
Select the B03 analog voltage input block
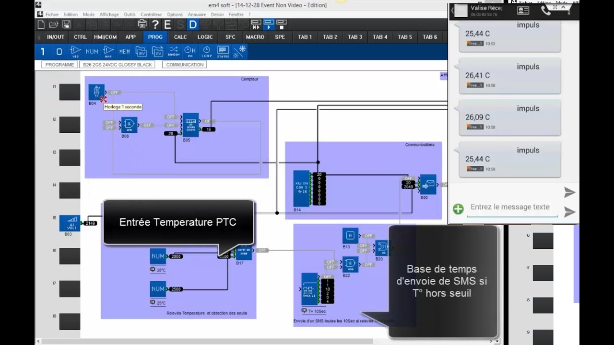coord(70,223)
